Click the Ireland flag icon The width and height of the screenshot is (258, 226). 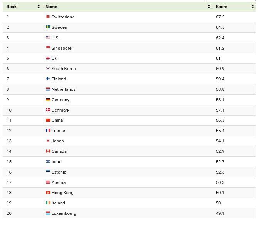point(48,203)
